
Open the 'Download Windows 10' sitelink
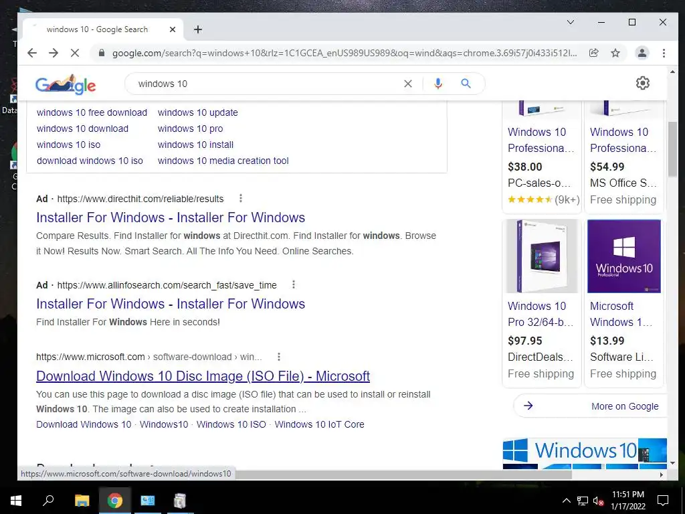click(x=84, y=424)
